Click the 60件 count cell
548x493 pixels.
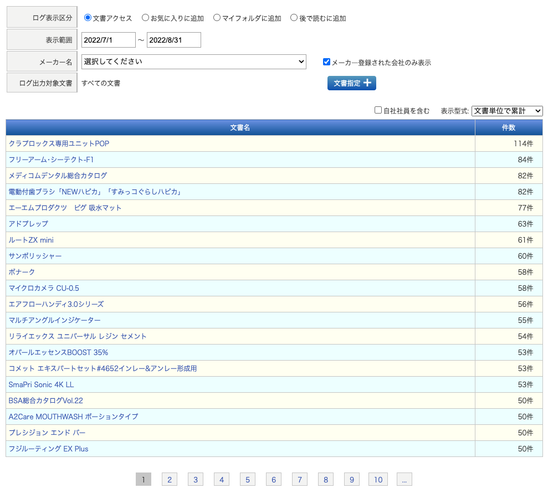tap(509, 256)
